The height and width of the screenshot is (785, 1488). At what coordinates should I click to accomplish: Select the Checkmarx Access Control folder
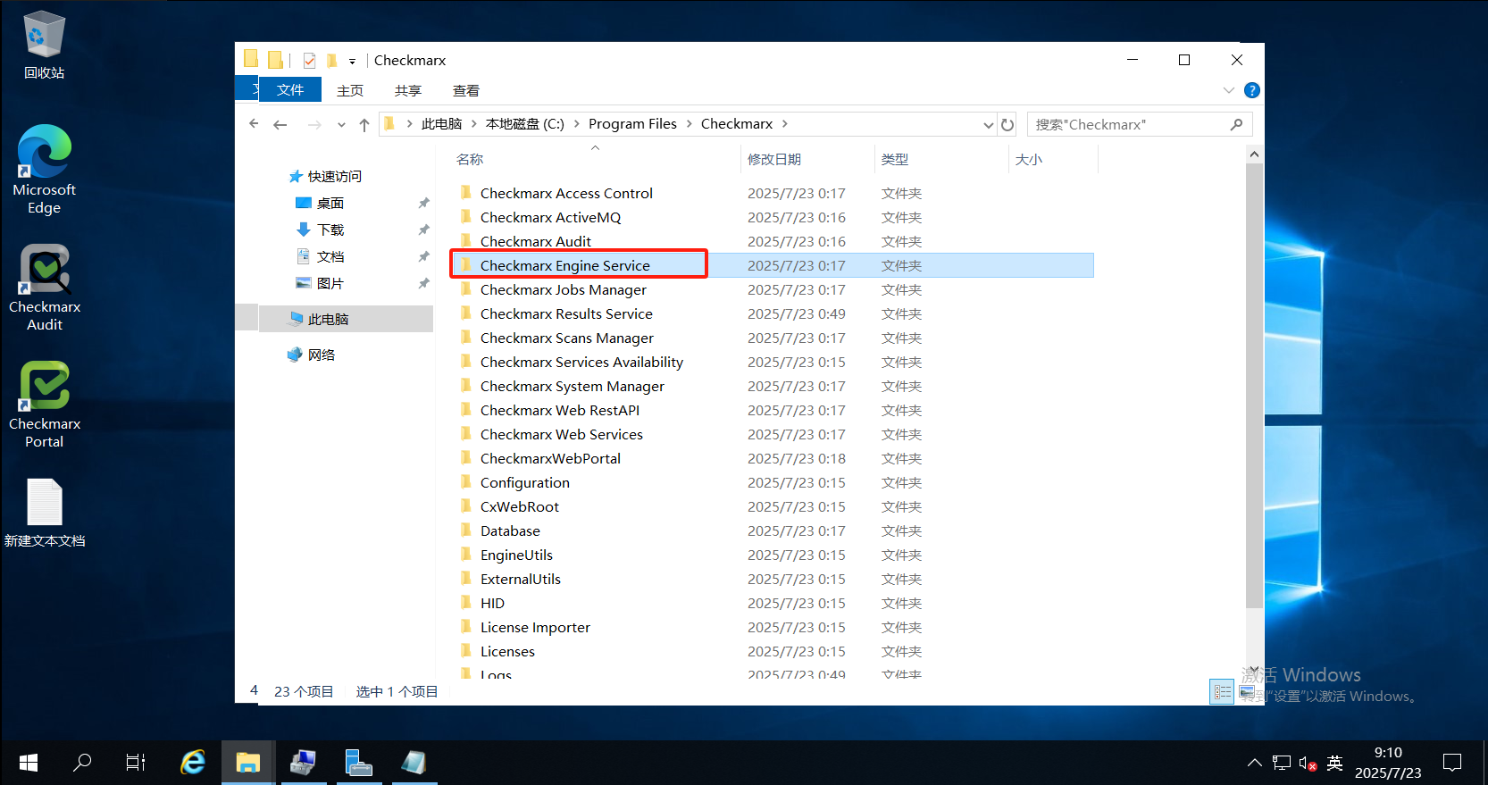pyautogui.click(x=566, y=194)
